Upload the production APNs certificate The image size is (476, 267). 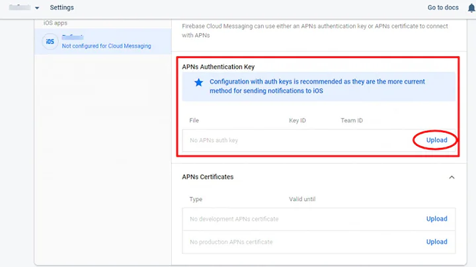436,242
